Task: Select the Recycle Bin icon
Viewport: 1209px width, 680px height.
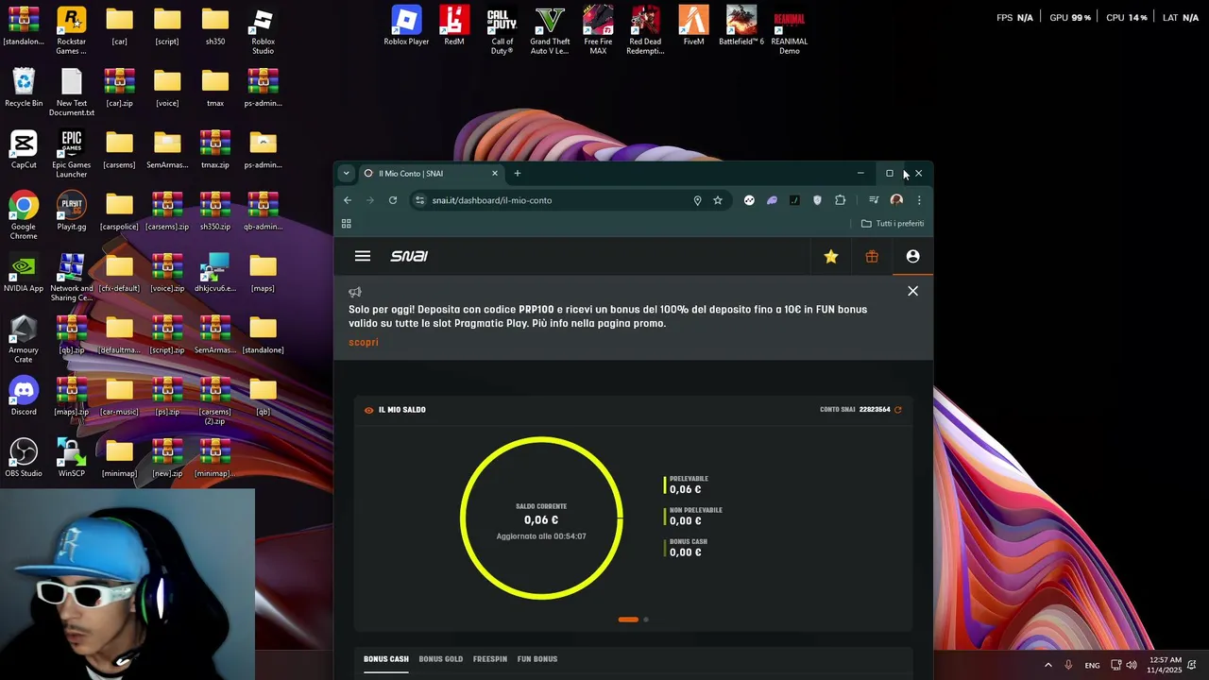Action: [24, 88]
